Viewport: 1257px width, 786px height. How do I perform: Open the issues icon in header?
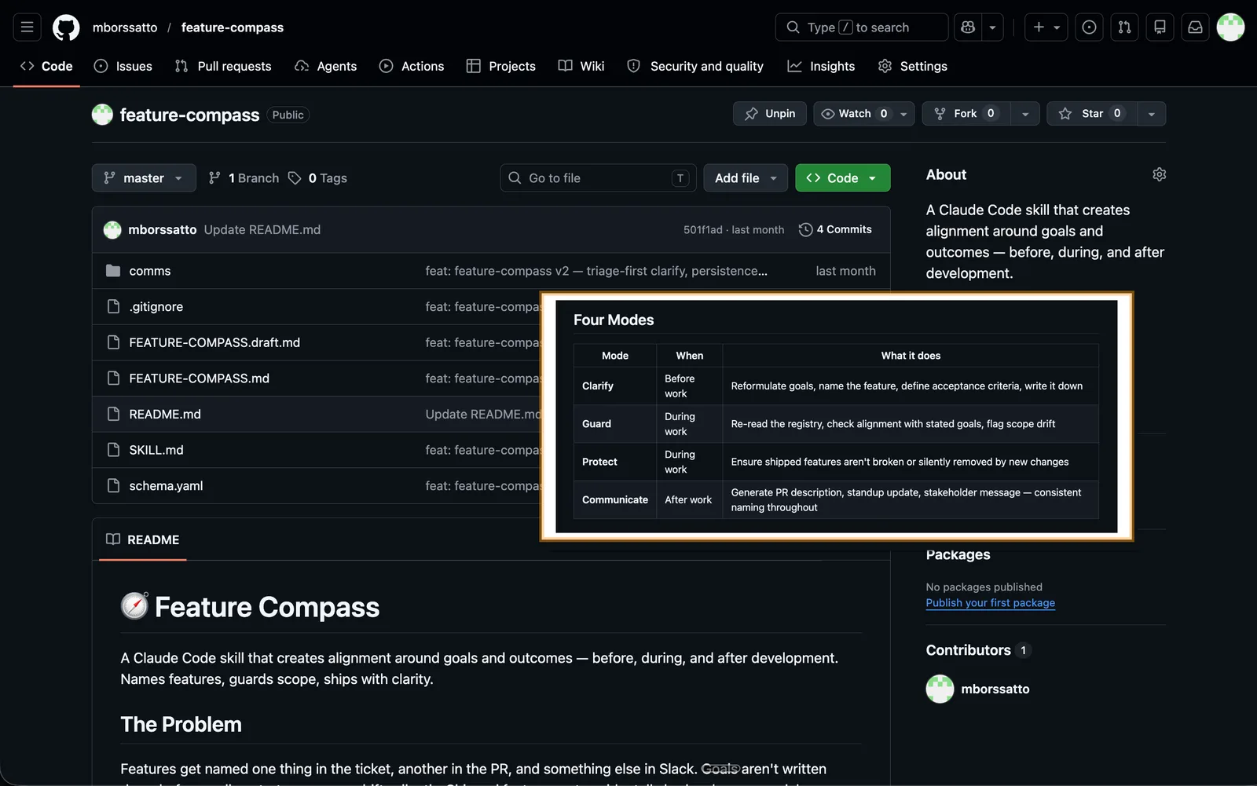pos(1089,27)
